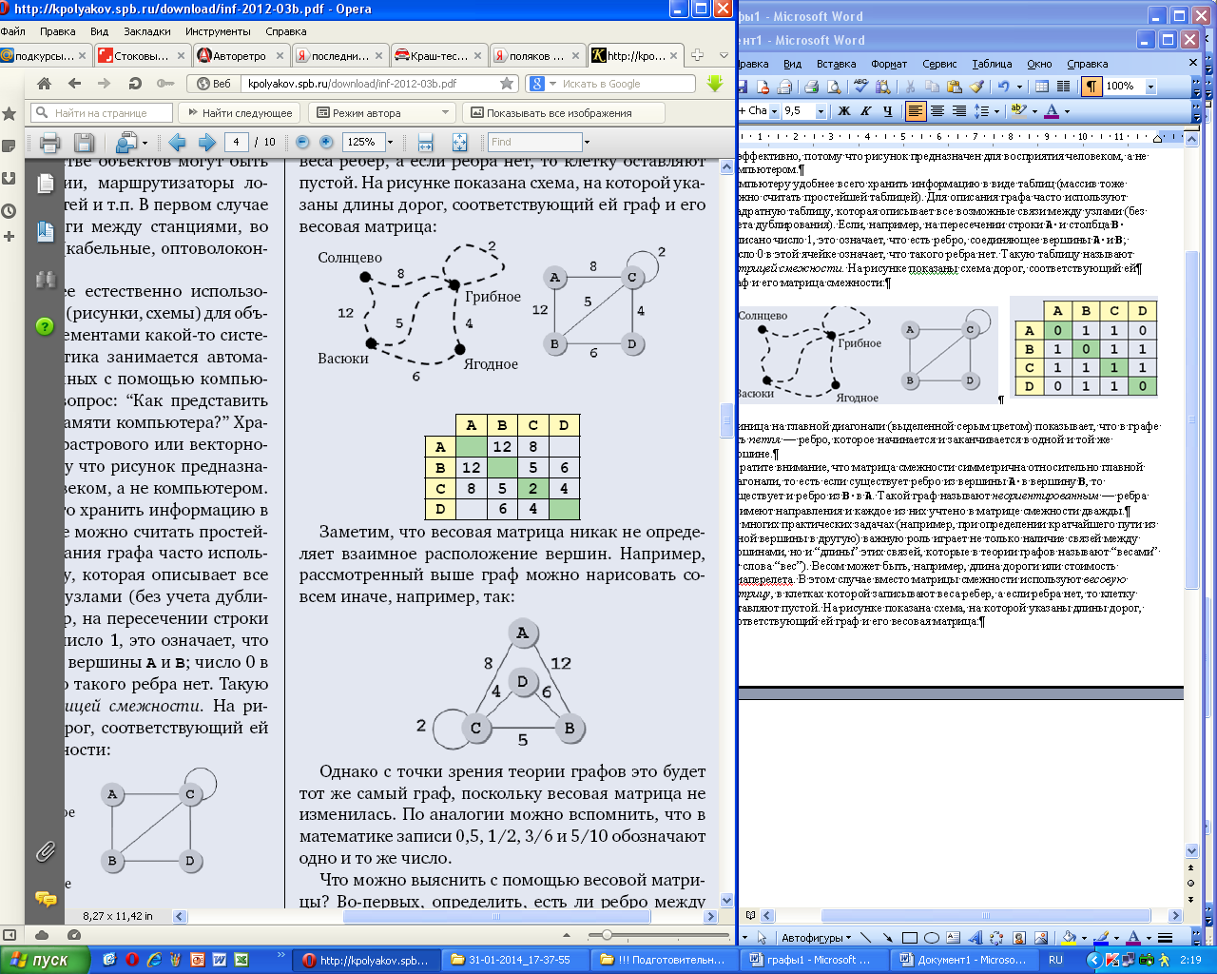Image resolution: width=1217 pixels, height=974 pixels.
Task: Click Word format painter brush
Action: point(976,87)
